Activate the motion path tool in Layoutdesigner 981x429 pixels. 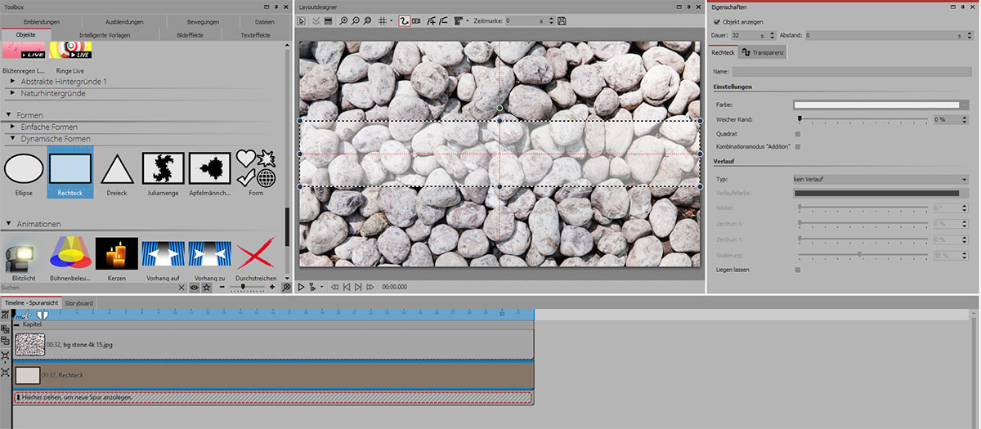pyautogui.click(x=404, y=20)
